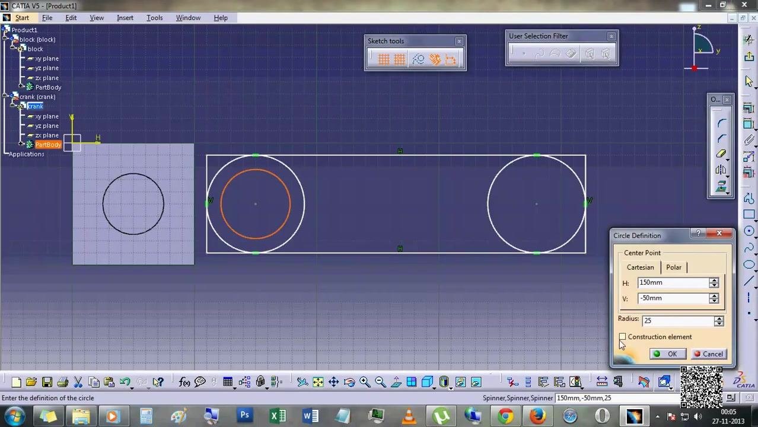This screenshot has height=427, width=758.
Task: Select the Profile tool in right toolbar
Action: click(749, 199)
